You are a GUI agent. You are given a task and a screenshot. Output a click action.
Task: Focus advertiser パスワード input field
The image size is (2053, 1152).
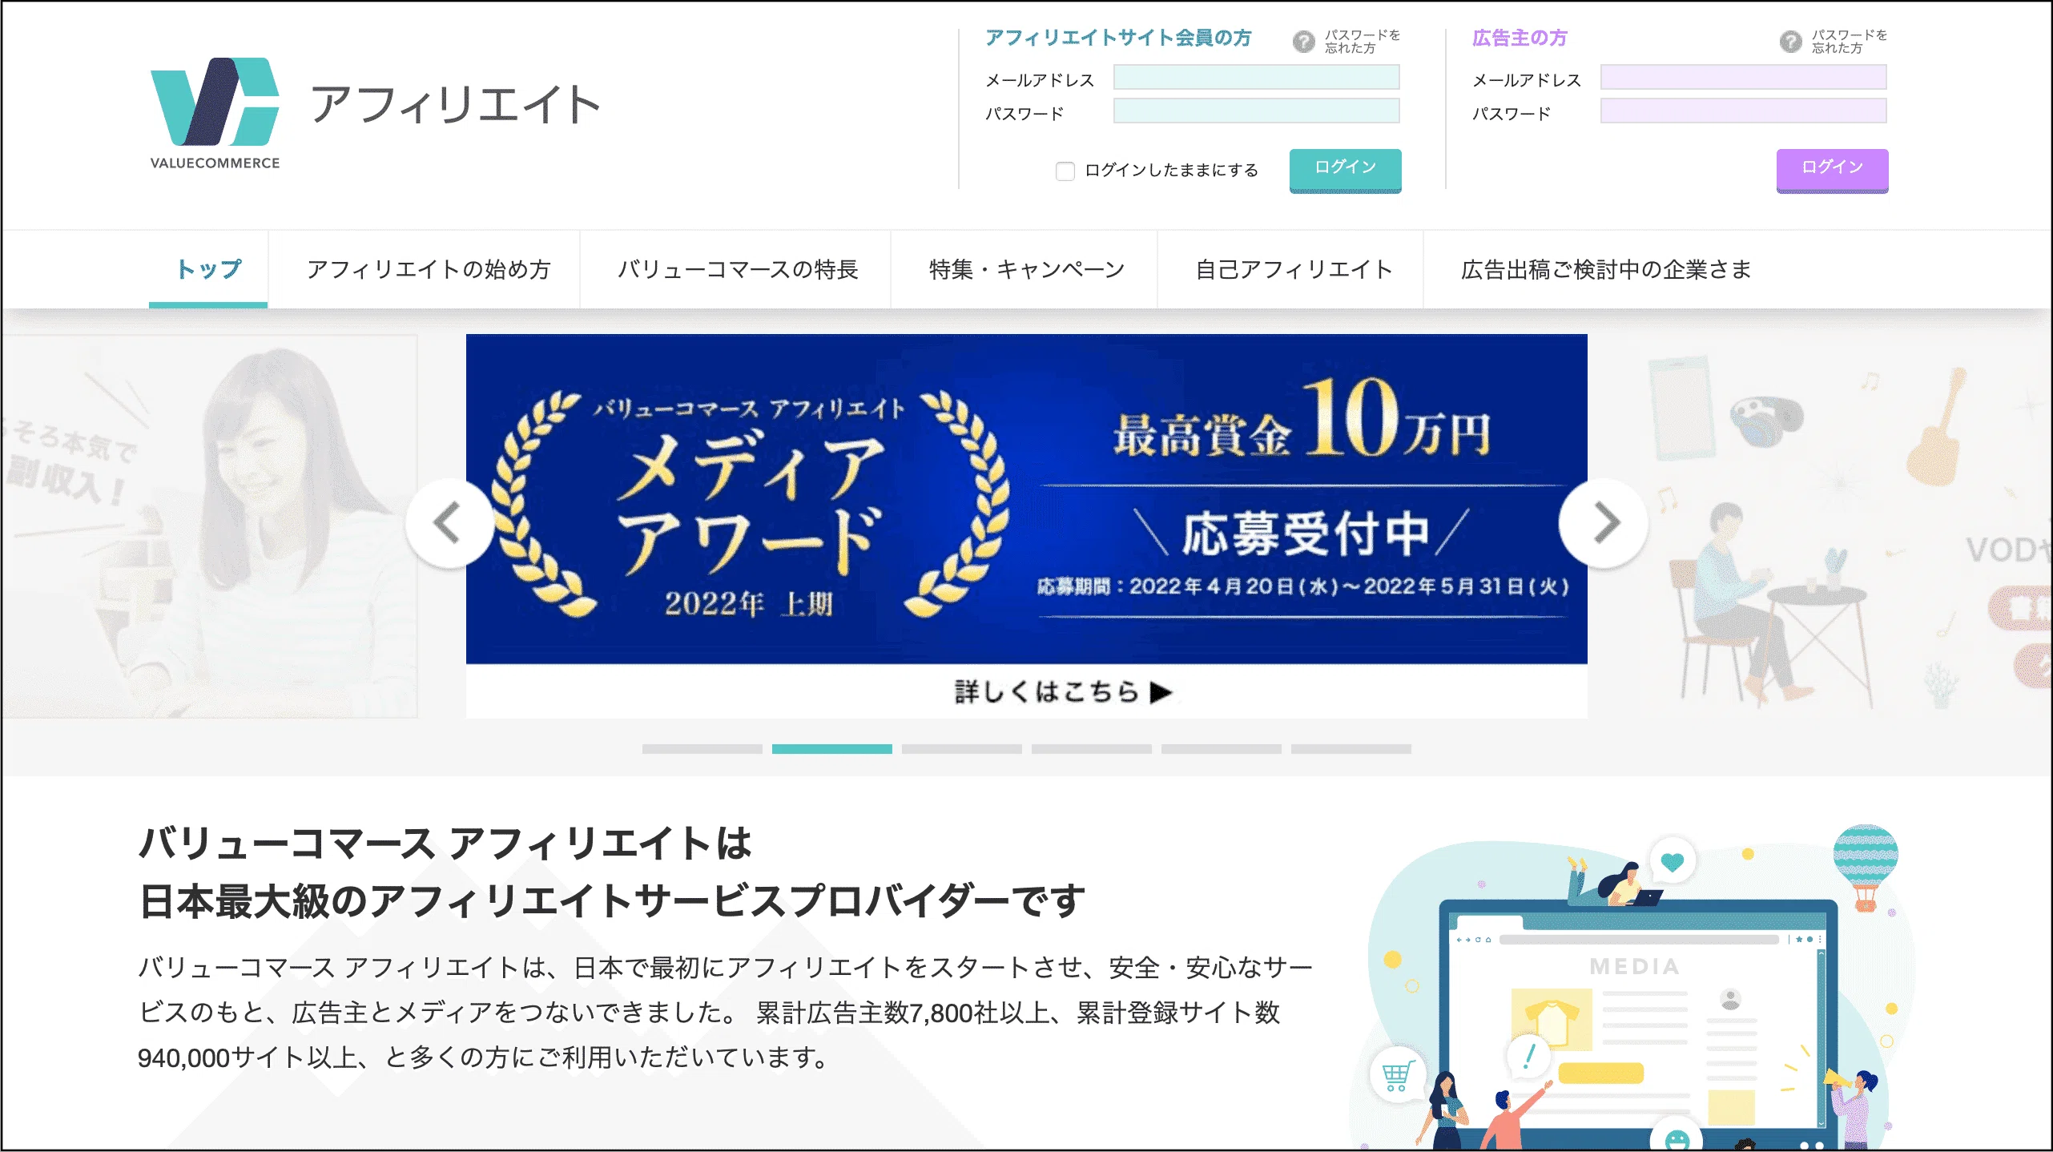click(1743, 111)
